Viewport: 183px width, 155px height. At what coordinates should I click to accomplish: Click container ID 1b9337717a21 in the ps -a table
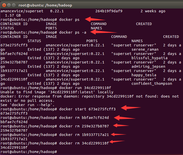pos(14,71)
